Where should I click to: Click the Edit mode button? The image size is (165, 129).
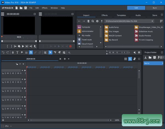tap(136, 8)
